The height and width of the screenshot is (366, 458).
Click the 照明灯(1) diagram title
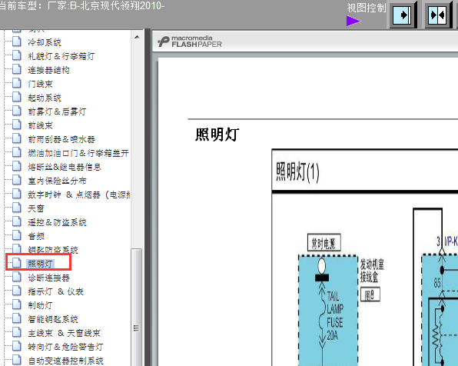297,171
